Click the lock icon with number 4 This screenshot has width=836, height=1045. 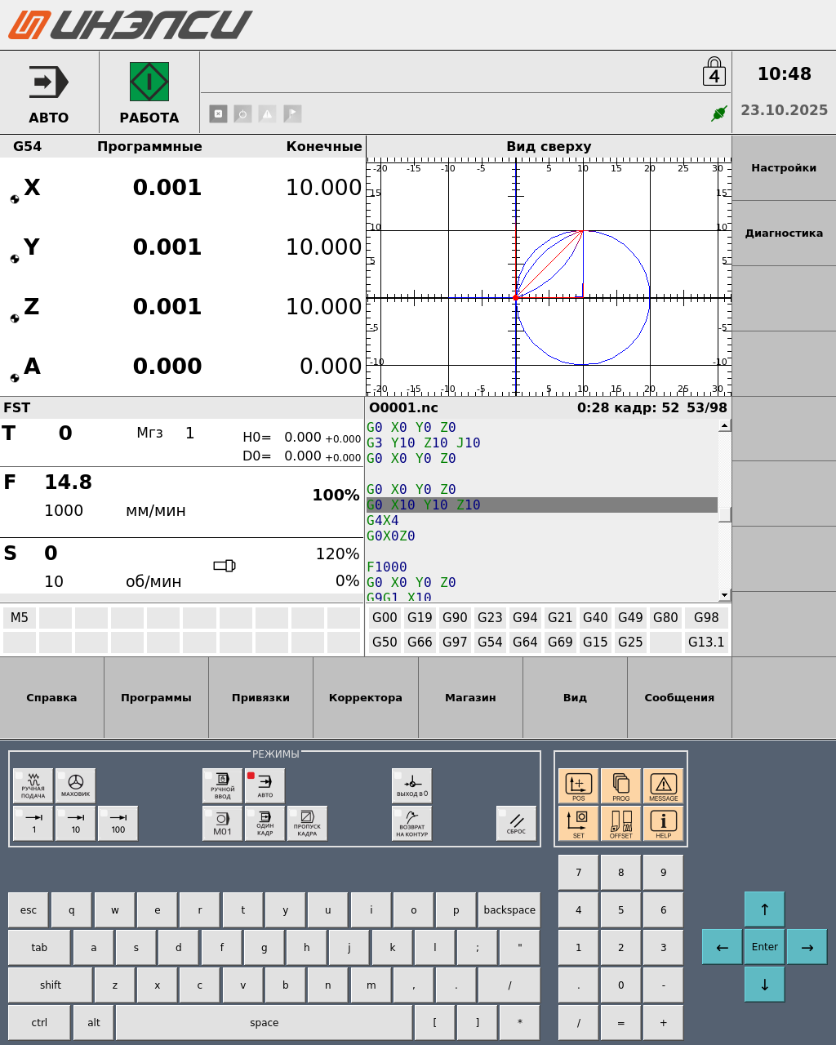(x=714, y=73)
